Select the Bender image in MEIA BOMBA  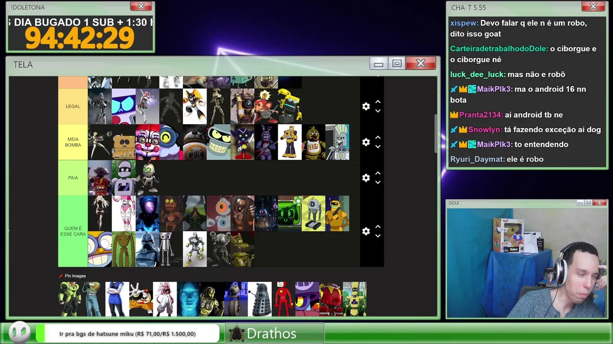point(219,142)
